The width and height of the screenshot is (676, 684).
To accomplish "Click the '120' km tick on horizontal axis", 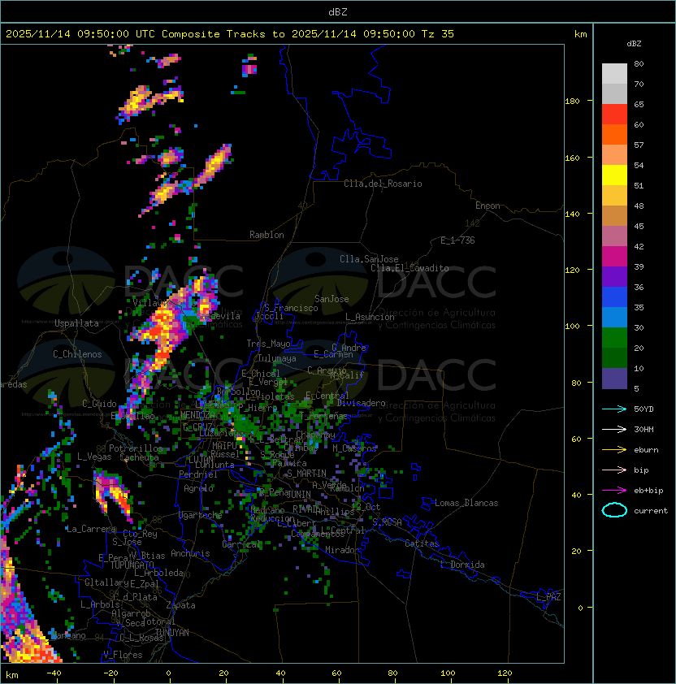I will (505, 673).
